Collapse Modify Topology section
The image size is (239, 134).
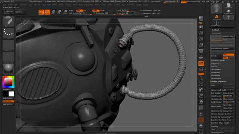[218, 82]
